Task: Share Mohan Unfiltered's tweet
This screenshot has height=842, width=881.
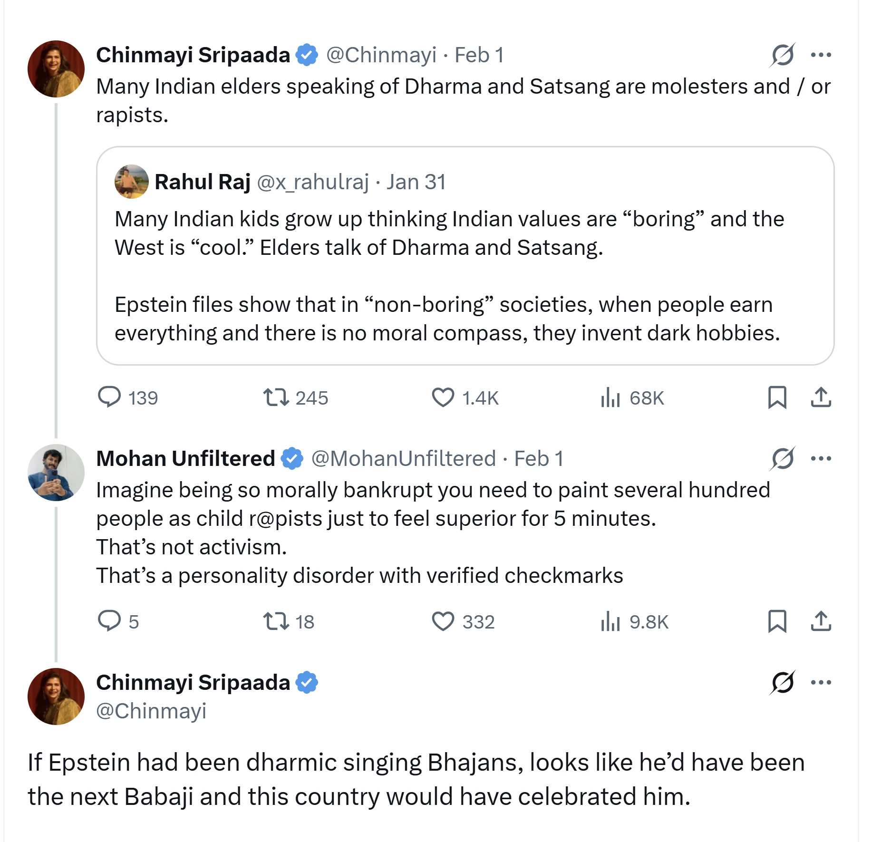Action: tap(821, 621)
